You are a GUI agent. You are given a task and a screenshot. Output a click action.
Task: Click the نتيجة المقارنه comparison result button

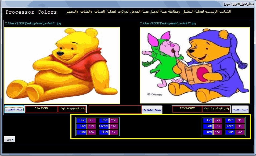pos(152,110)
